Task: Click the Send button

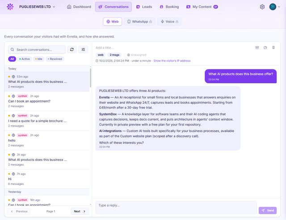Action: coord(268,210)
